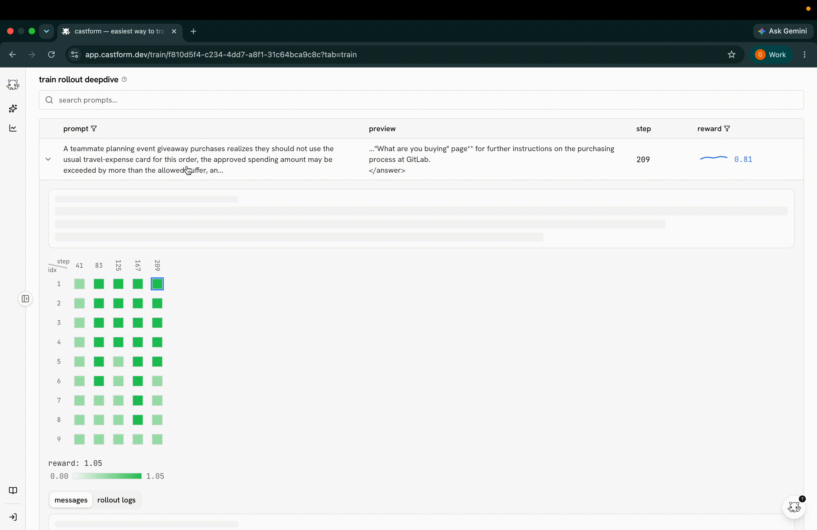Viewport: 817px width, 530px height.
Task: Click the reward value 0.81
Action: [x=743, y=159]
